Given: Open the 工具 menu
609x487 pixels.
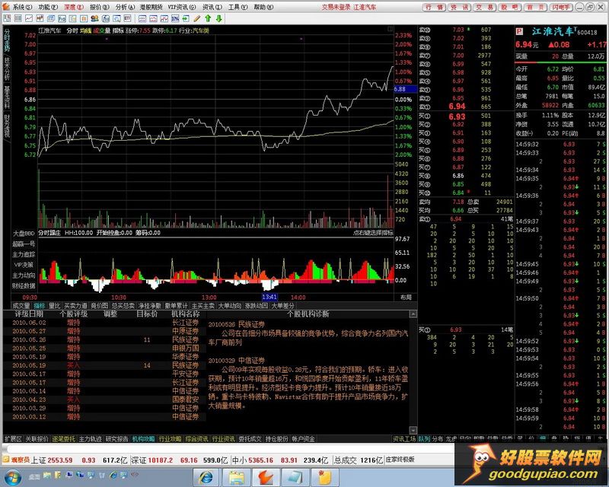Looking at the screenshot, I should (238, 7).
